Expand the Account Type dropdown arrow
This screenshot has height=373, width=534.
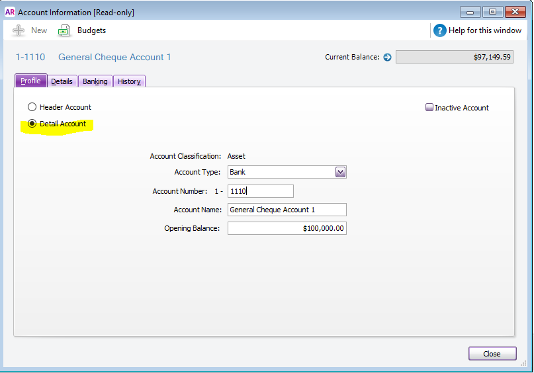[x=340, y=172]
